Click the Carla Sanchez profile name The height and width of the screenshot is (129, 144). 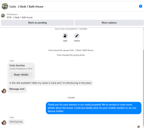pos(17,65)
